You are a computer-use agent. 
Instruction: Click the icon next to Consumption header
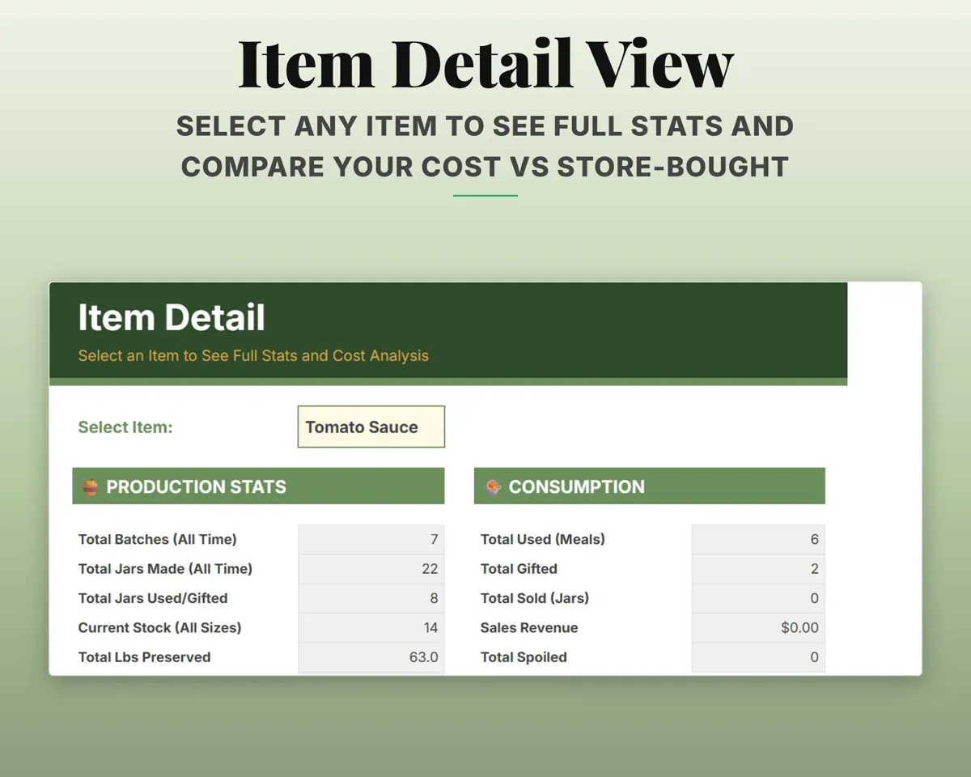tap(493, 486)
